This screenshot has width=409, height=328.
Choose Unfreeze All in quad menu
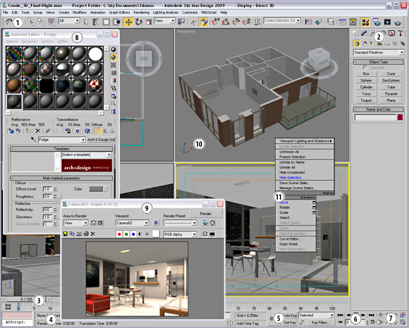(289, 152)
